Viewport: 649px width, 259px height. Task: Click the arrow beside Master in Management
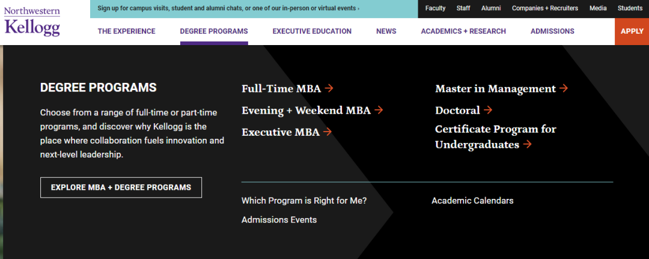(x=564, y=88)
